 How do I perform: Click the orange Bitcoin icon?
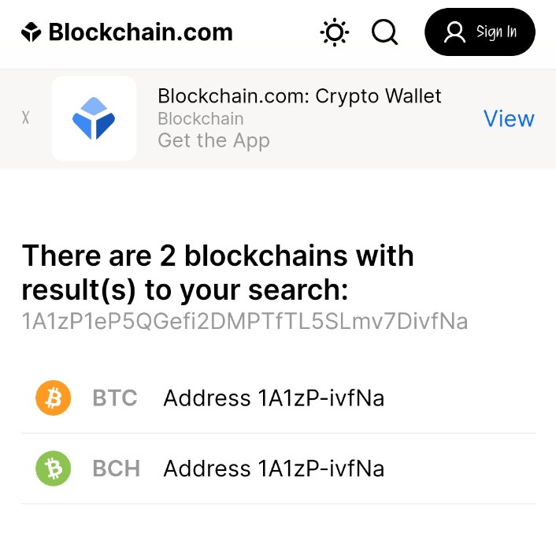[x=54, y=398]
